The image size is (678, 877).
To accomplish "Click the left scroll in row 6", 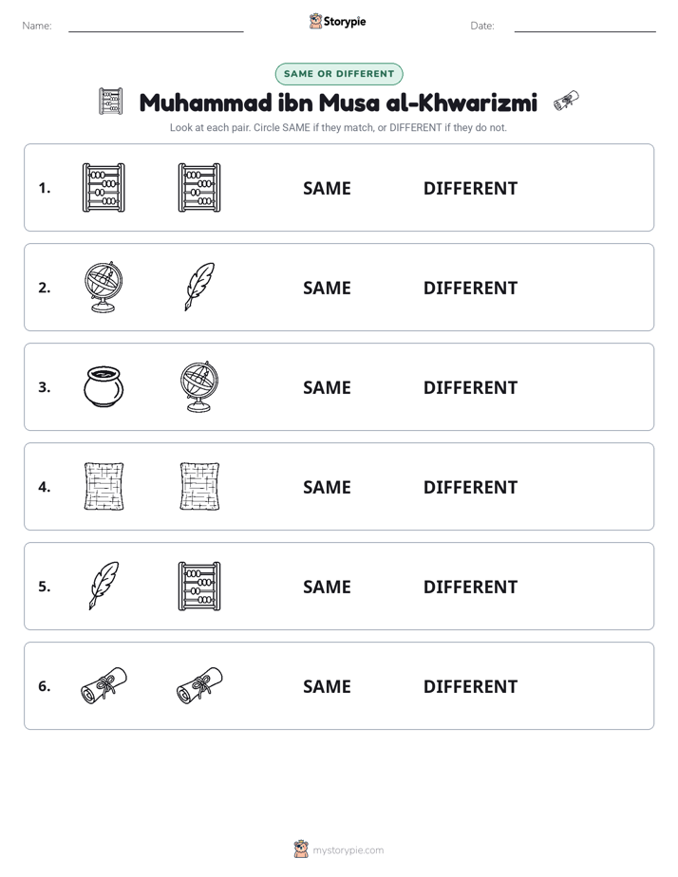I will click(104, 685).
